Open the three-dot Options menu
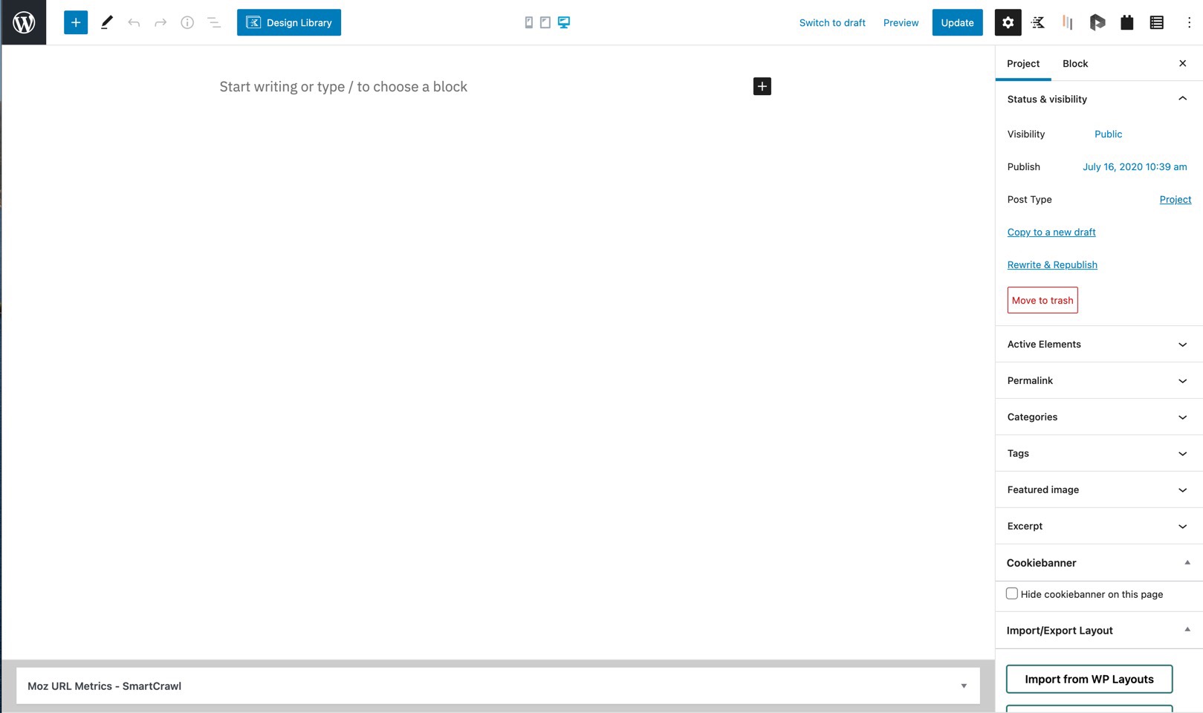The image size is (1203, 713). tap(1189, 22)
